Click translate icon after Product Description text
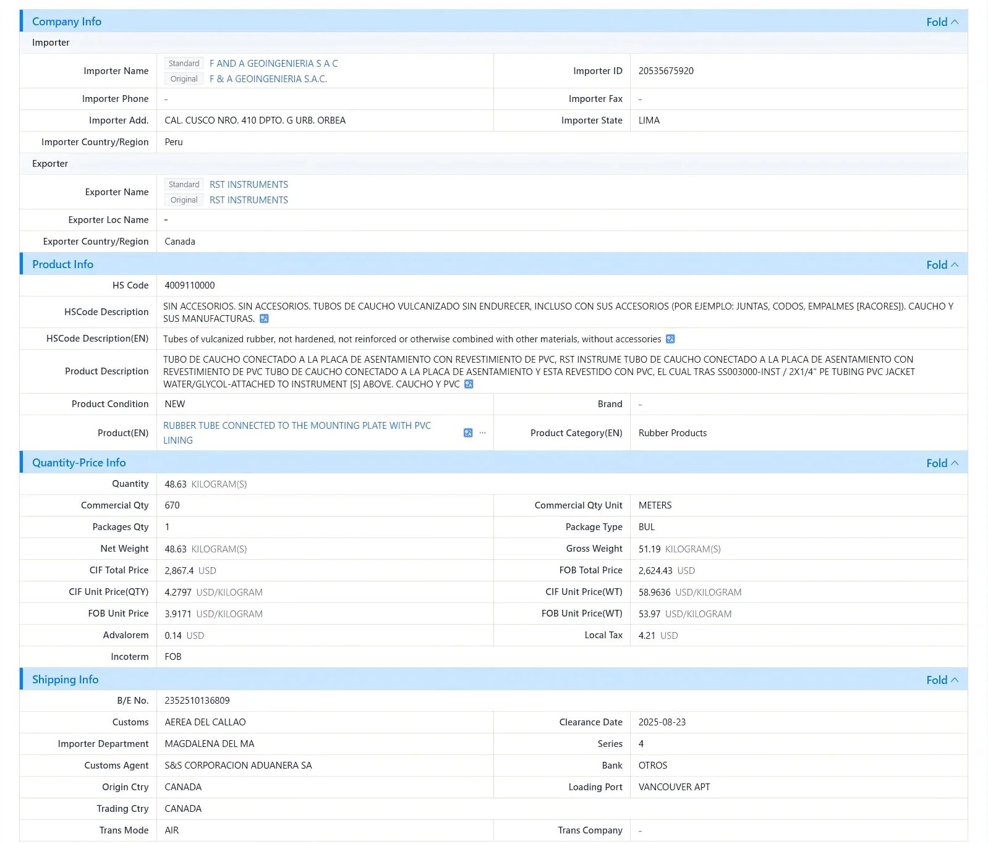 coord(469,384)
